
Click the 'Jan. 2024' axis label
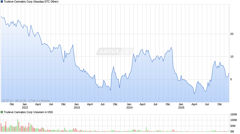pos(129,106)
